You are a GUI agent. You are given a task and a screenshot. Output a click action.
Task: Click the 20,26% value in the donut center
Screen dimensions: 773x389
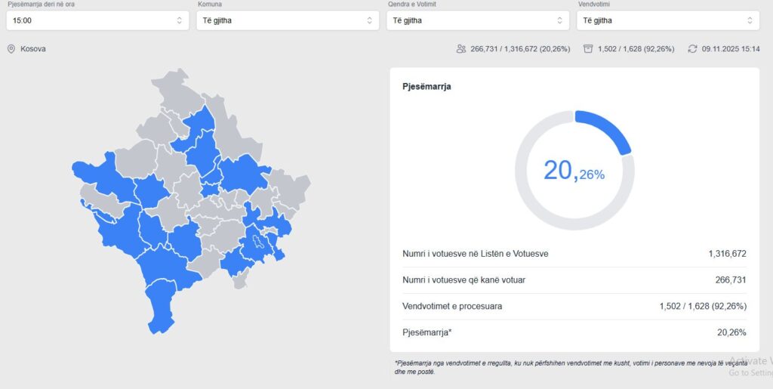pyautogui.click(x=574, y=171)
